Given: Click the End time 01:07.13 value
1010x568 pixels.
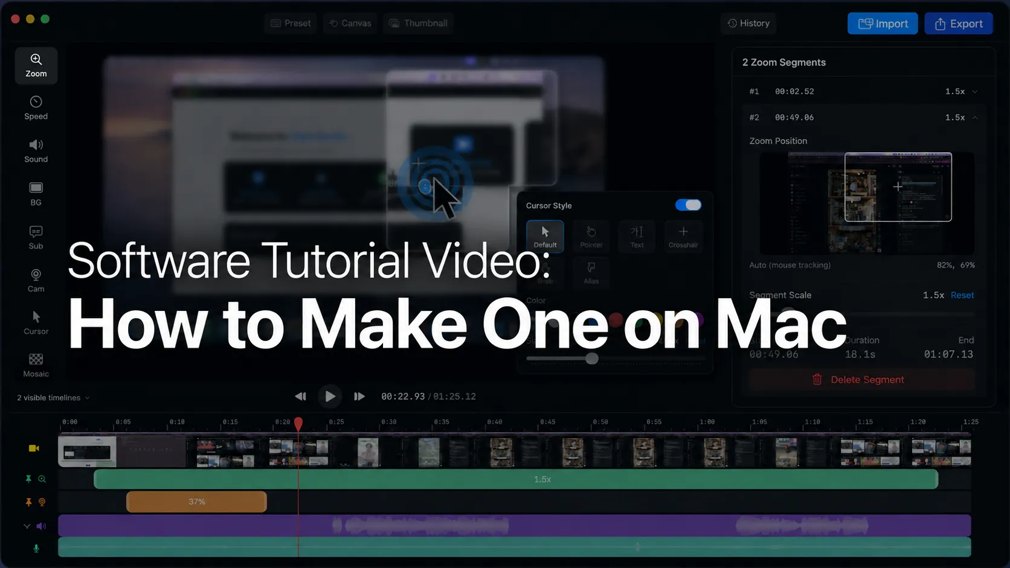Looking at the screenshot, I should (948, 354).
